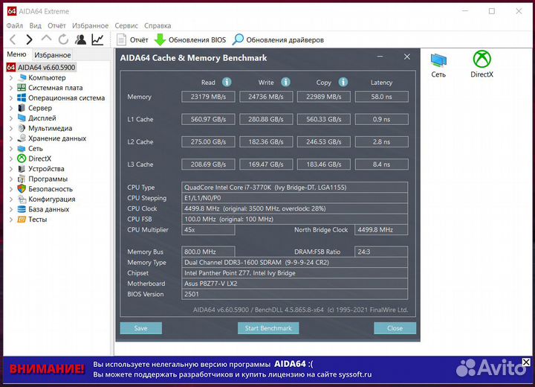
Task: Open the Вид menu
Action: pyautogui.click(x=35, y=25)
